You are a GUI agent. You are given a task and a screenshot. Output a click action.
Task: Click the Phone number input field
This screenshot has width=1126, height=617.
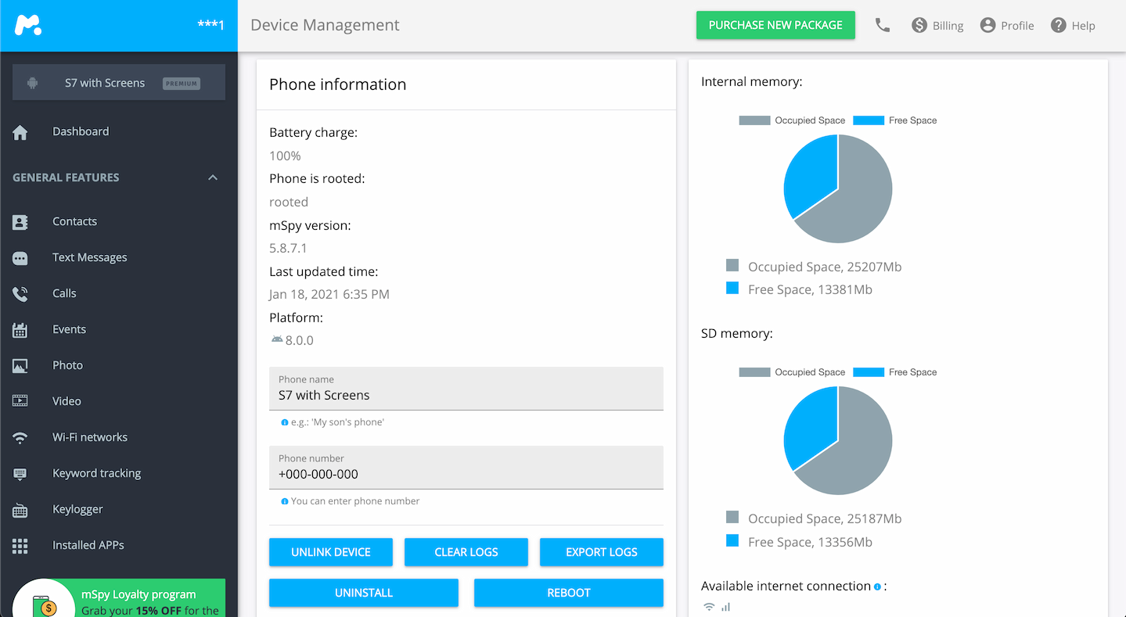(x=466, y=468)
